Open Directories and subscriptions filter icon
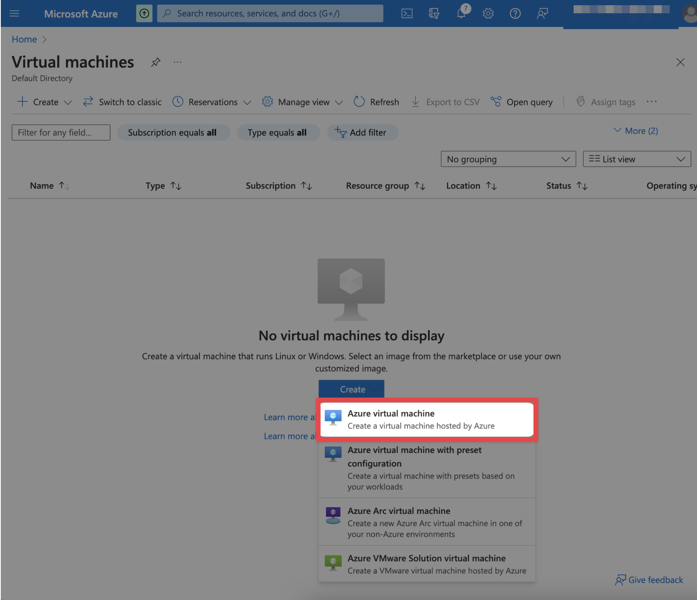 point(434,14)
